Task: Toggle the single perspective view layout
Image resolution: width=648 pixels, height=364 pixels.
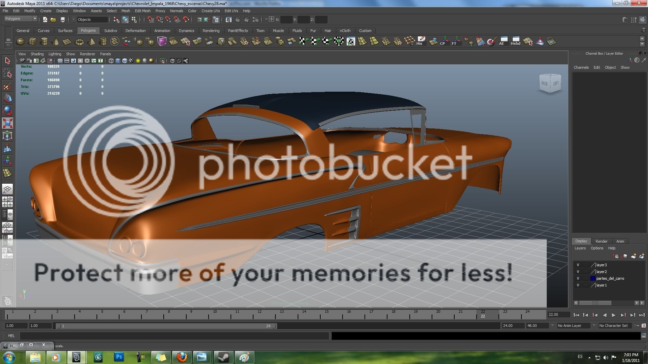Action: pos(7,189)
